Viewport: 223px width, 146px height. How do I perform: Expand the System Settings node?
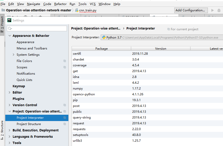point(14,54)
